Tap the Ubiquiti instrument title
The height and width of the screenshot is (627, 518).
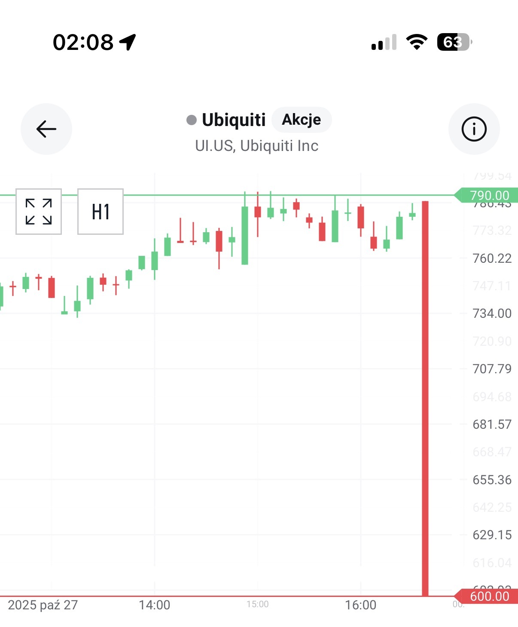coord(234,120)
